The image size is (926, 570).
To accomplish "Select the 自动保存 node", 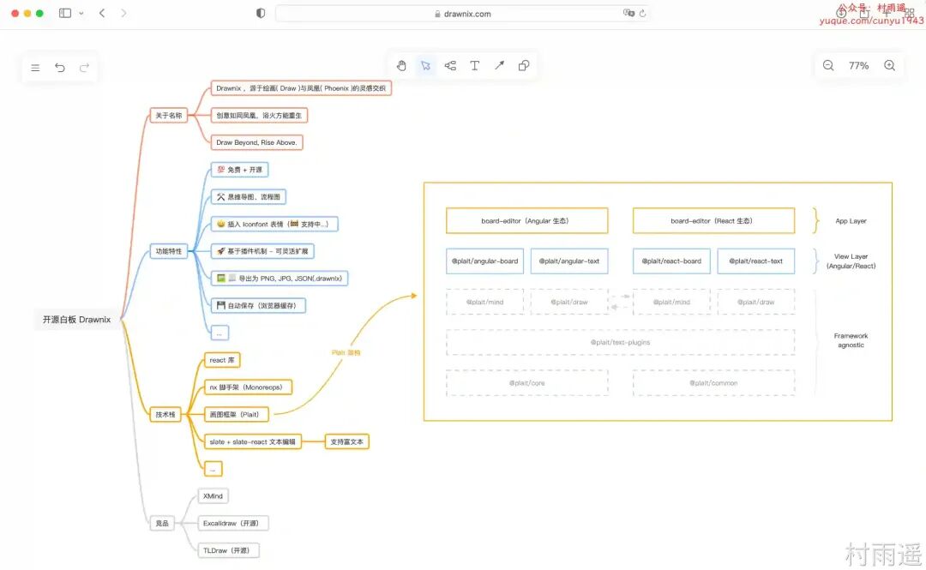I will pyautogui.click(x=258, y=305).
